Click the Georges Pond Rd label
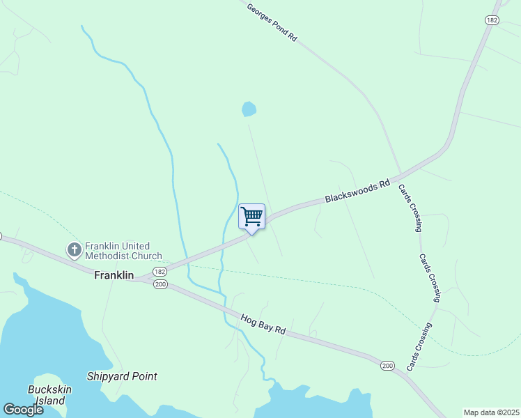The height and width of the screenshot is (418, 521). pyautogui.click(x=272, y=22)
